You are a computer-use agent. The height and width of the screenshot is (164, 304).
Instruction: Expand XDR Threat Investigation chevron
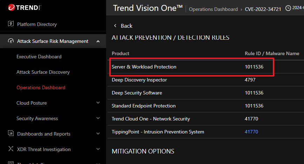98,149
